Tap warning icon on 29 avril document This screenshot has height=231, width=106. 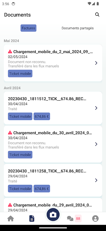tap(10, 205)
